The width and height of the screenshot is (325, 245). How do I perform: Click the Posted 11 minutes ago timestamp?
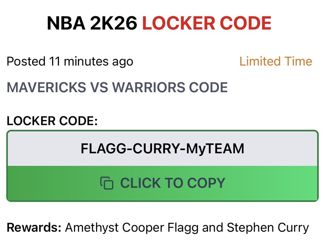70,62
